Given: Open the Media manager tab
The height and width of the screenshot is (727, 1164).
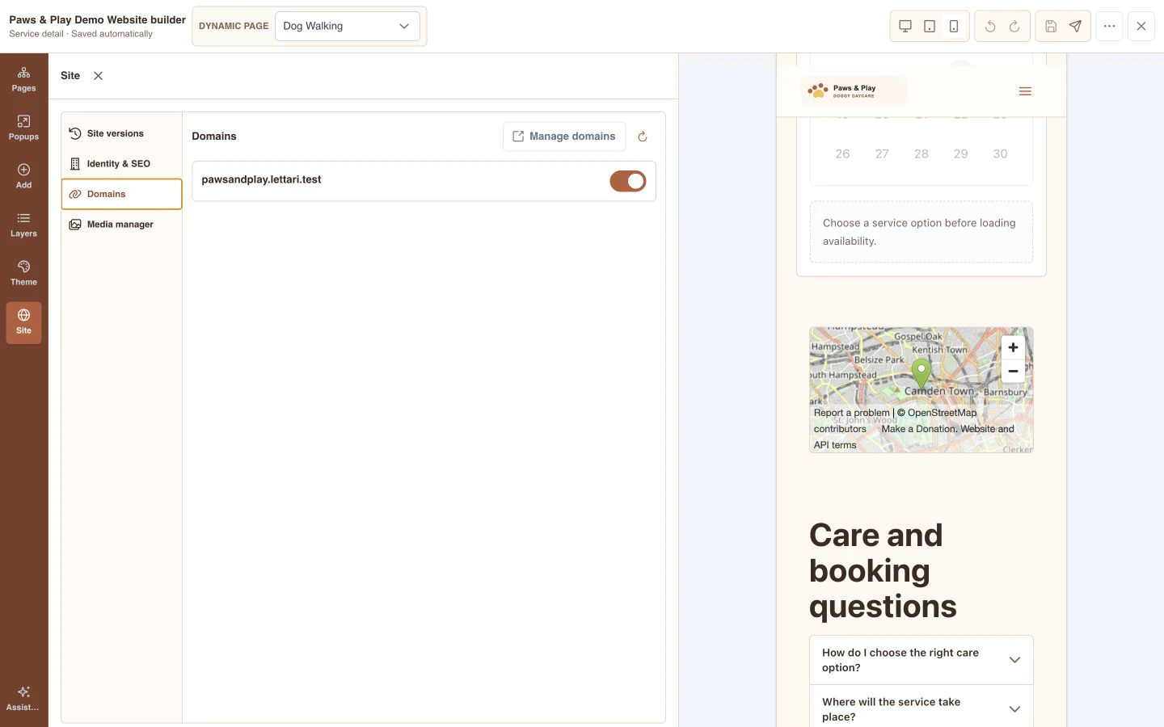Looking at the screenshot, I should tap(122, 225).
